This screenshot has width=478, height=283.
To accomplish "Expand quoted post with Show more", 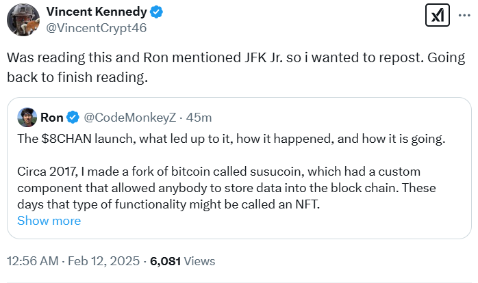I will [49, 221].
